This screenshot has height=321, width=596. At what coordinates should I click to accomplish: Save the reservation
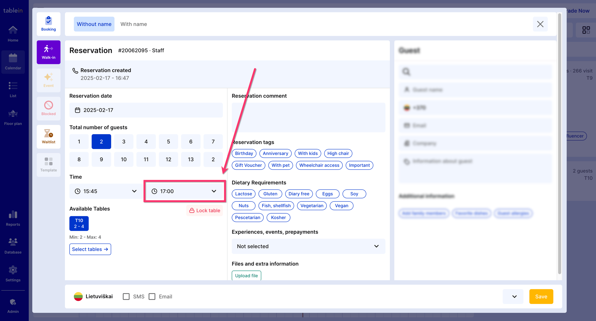541,296
